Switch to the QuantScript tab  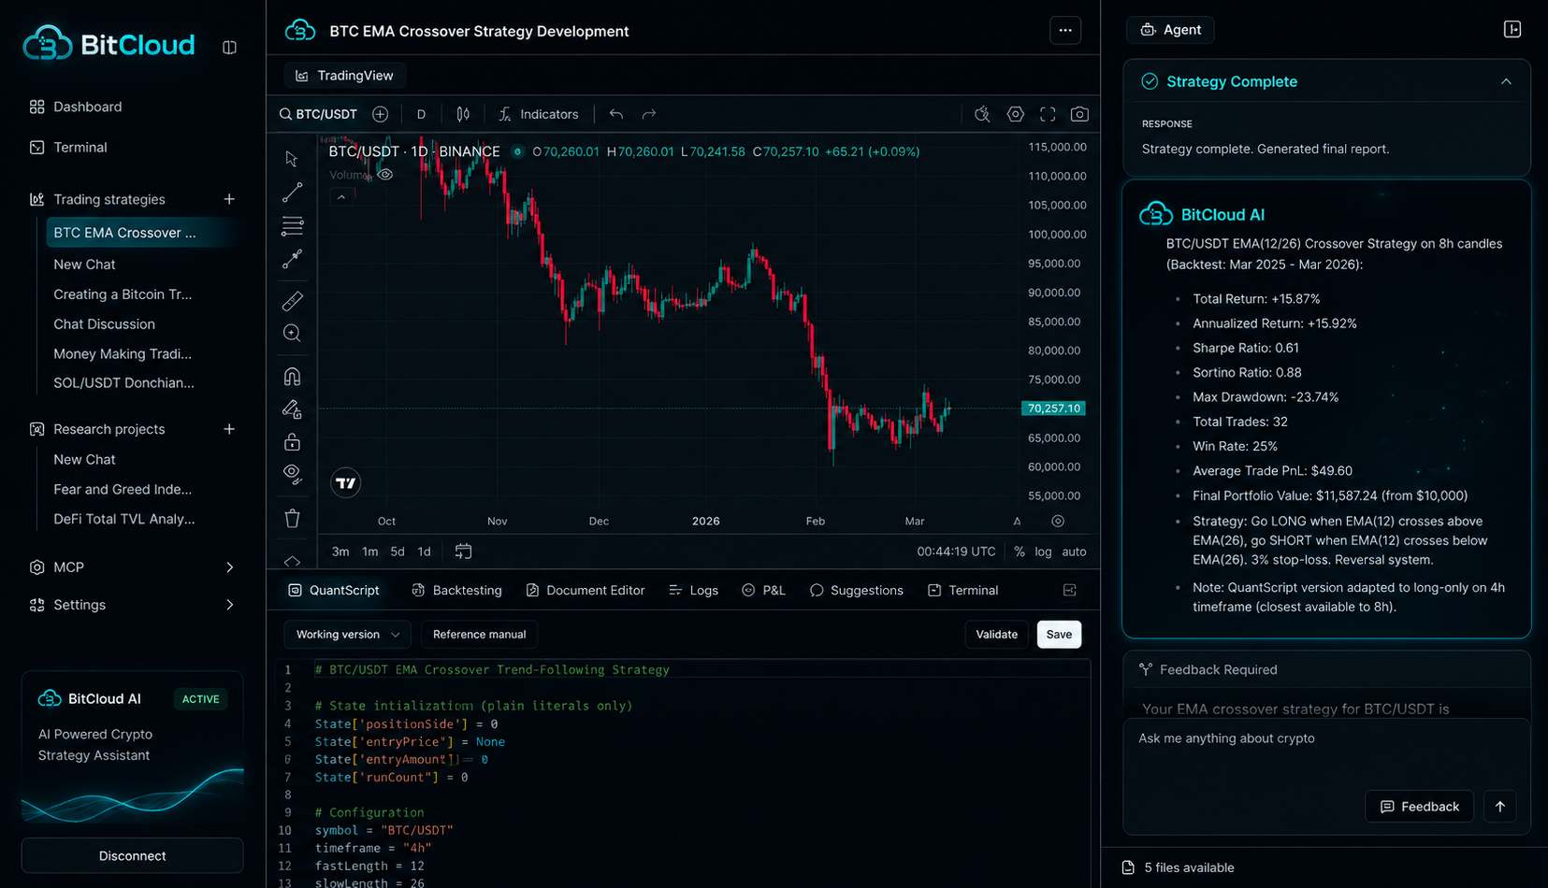click(334, 590)
